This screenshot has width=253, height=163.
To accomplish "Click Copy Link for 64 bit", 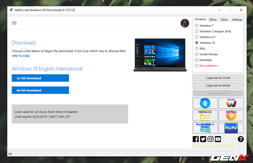I will (x=218, y=85).
